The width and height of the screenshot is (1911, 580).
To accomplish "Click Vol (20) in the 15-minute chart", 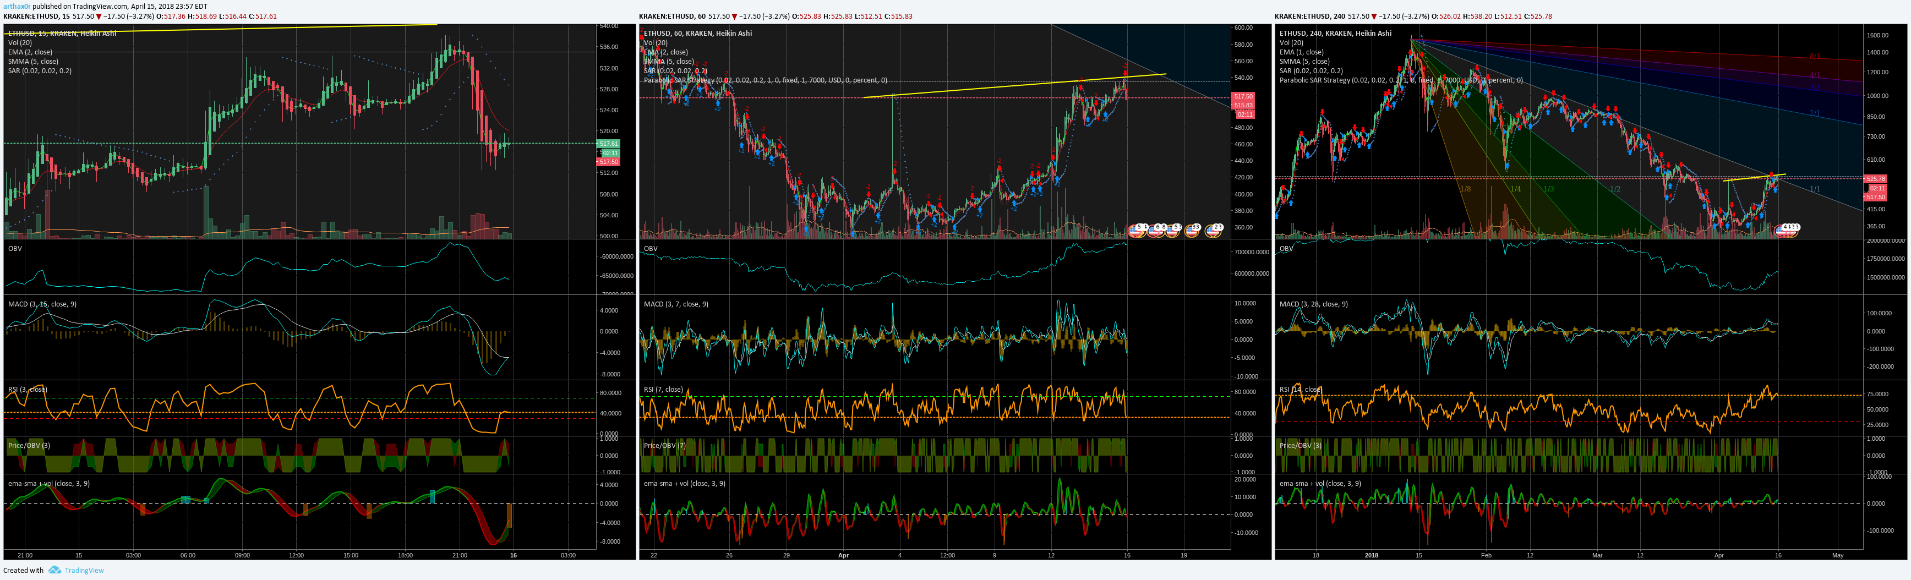I will 20,43.
